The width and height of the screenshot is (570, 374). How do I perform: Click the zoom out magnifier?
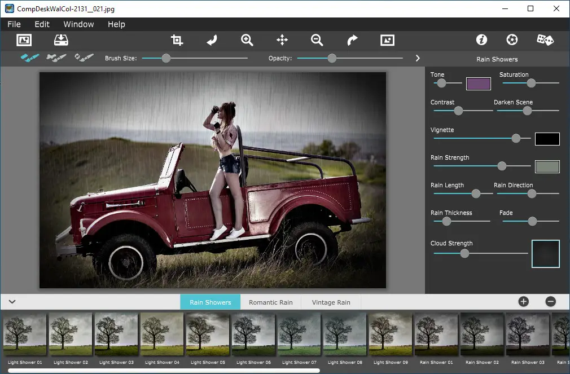click(317, 40)
